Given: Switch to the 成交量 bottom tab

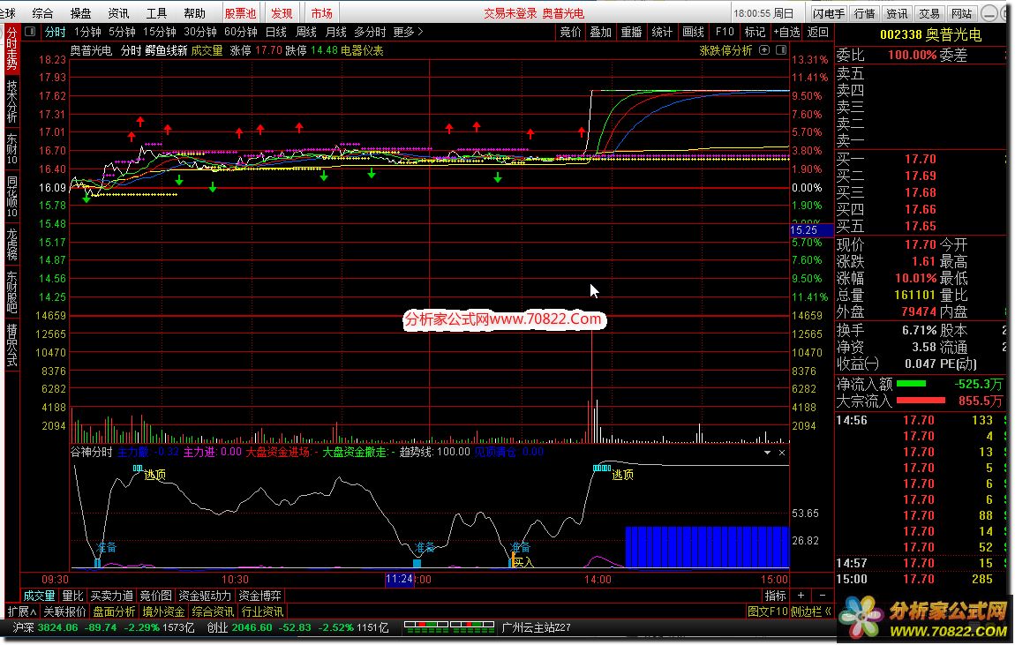Looking at the screenshot, I should [x=40, y=596].
